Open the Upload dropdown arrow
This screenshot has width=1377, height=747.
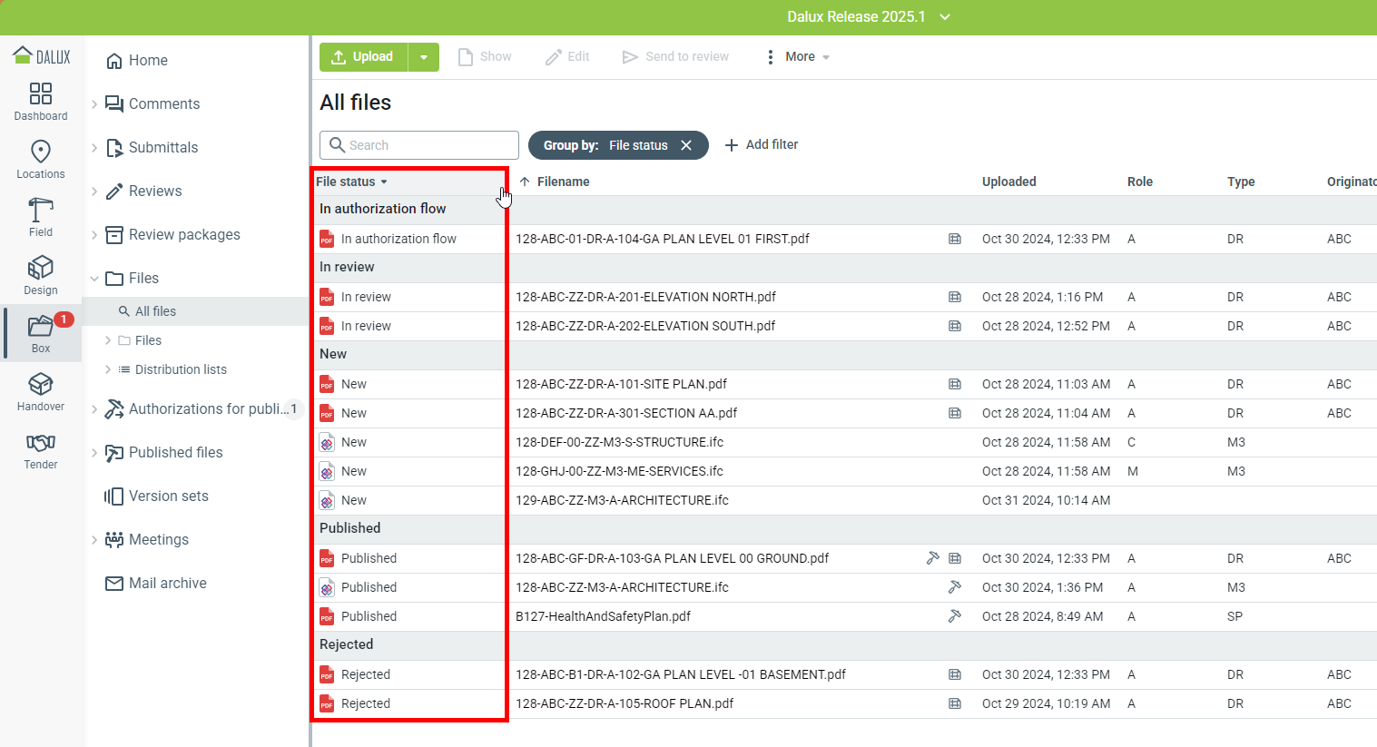(x=424, y=57)
